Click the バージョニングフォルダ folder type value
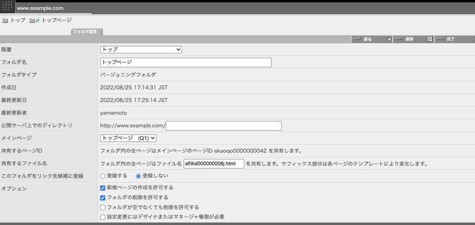The width and height of the screenshot is (475, 225). pos(128,74)
